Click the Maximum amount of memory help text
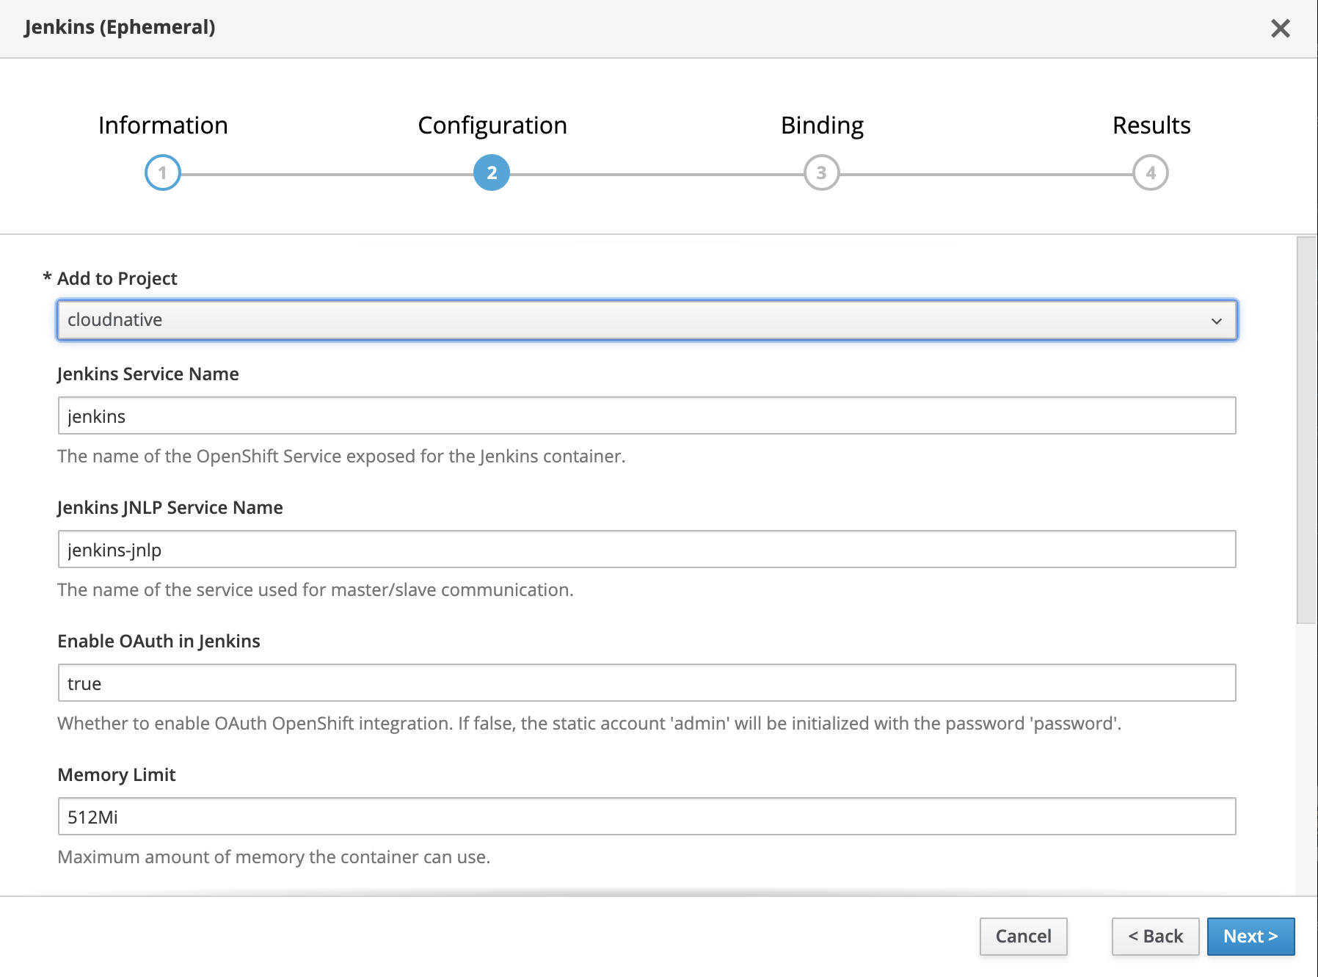 (x=274, y=857)
